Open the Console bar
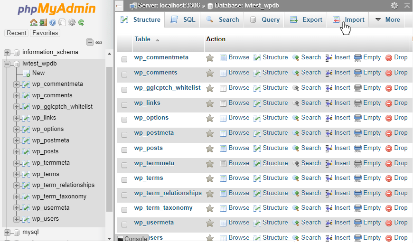The height and width of the screenshot is (243, 413). (132, 239)
